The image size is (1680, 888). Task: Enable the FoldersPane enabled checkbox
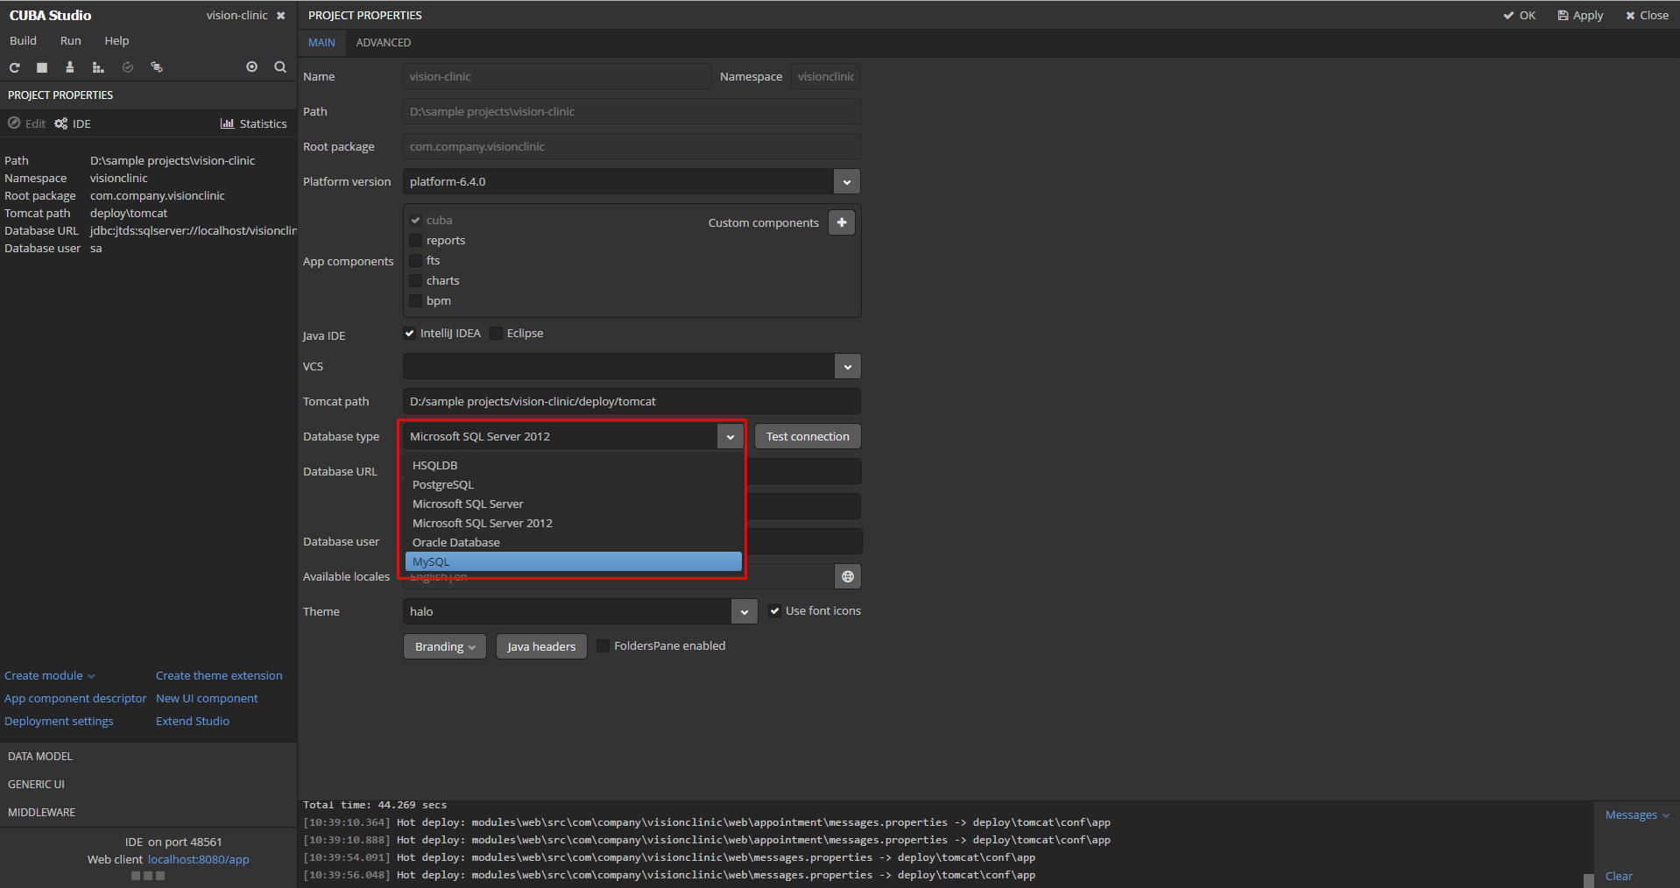pyautogui.click(x=604, y=646)
